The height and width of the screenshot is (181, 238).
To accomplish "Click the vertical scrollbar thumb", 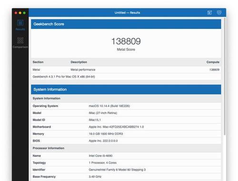I will 225,76.
